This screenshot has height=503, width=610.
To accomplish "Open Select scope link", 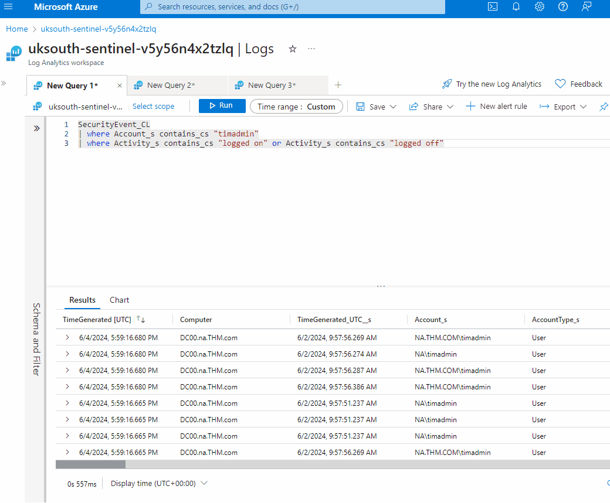I will pyautogui.click(x=153, y=107).
